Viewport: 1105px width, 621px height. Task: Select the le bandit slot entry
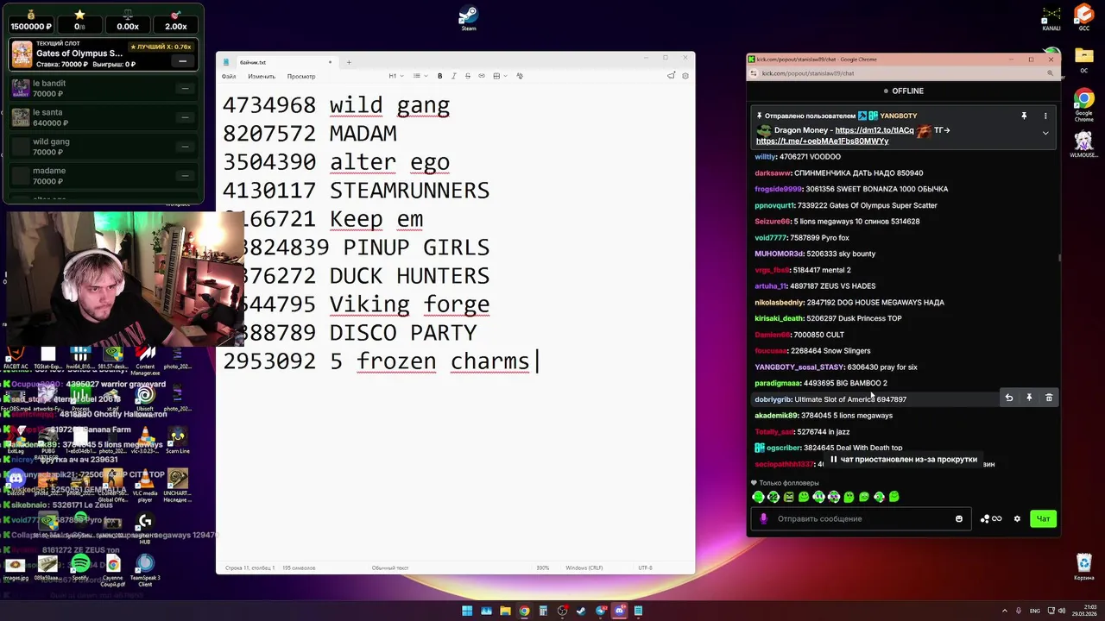(x=104, y=88)
